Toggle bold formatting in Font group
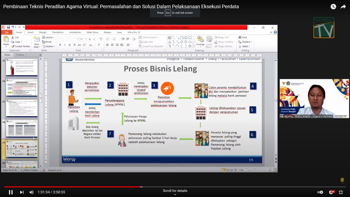Image resolution: width=350 pixels, height=197 pixels. [60, 45]
